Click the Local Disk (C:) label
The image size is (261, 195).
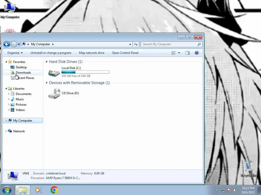pos(71,68)
